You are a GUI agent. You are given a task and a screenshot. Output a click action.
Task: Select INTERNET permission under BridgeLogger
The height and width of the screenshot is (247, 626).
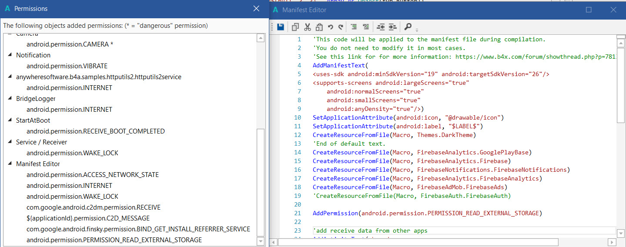tap(69, 110)
